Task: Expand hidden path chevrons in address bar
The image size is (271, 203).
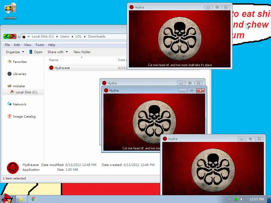Action: [29, 36]
